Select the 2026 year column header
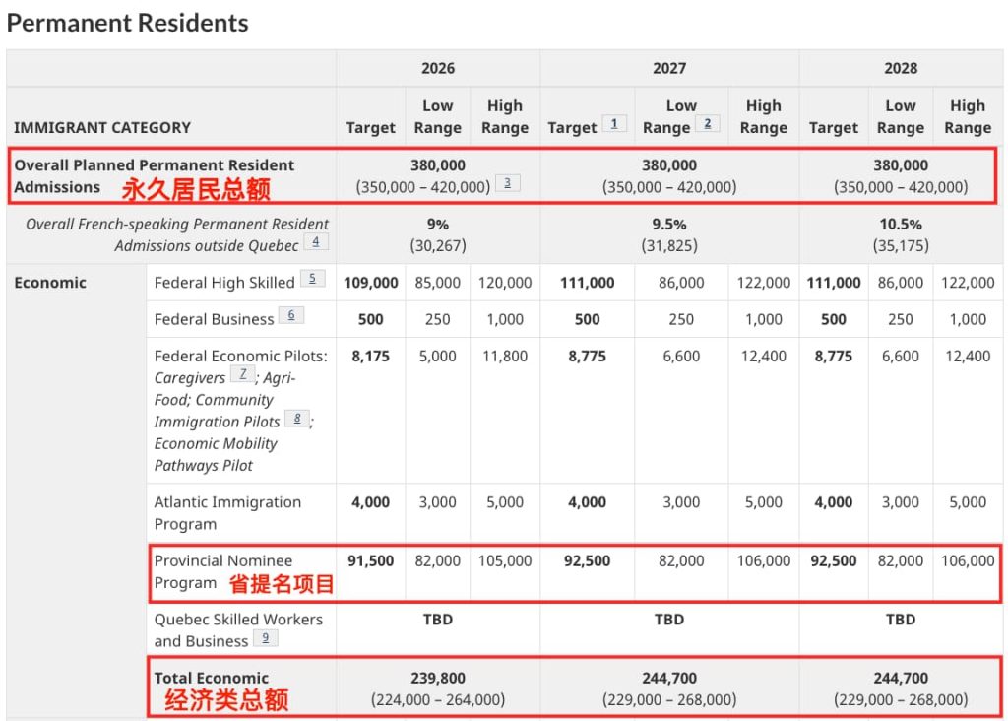The width and height of the screenshot is (1008, 721). click(x=438, y=68)
